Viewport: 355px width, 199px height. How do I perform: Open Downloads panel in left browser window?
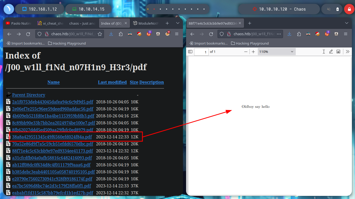[x=111, y=34]
